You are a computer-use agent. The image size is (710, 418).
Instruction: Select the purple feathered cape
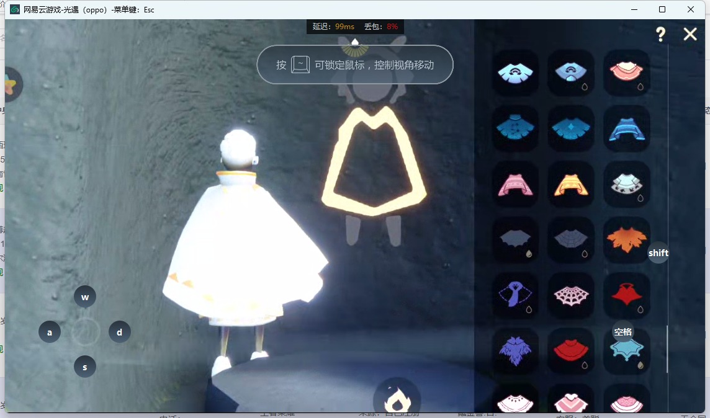515,351
